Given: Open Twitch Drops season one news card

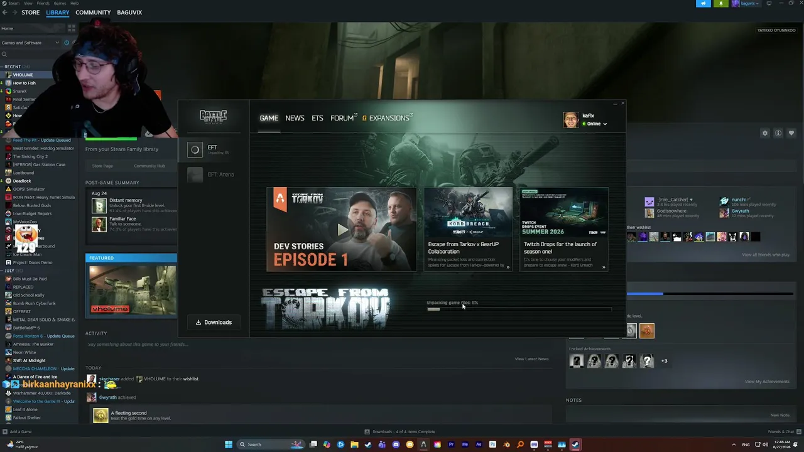Looking at the screenshot, I should click(563, 229).
